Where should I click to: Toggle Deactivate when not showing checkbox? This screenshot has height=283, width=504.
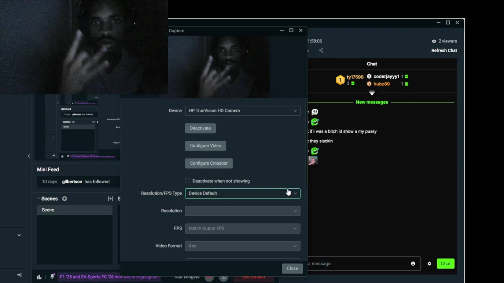tap(187, 181)
